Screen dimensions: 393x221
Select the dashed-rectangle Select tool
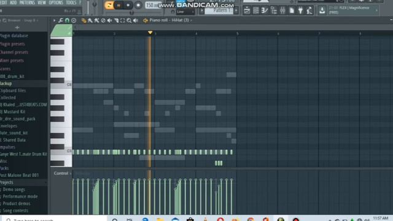pos(123,20)
